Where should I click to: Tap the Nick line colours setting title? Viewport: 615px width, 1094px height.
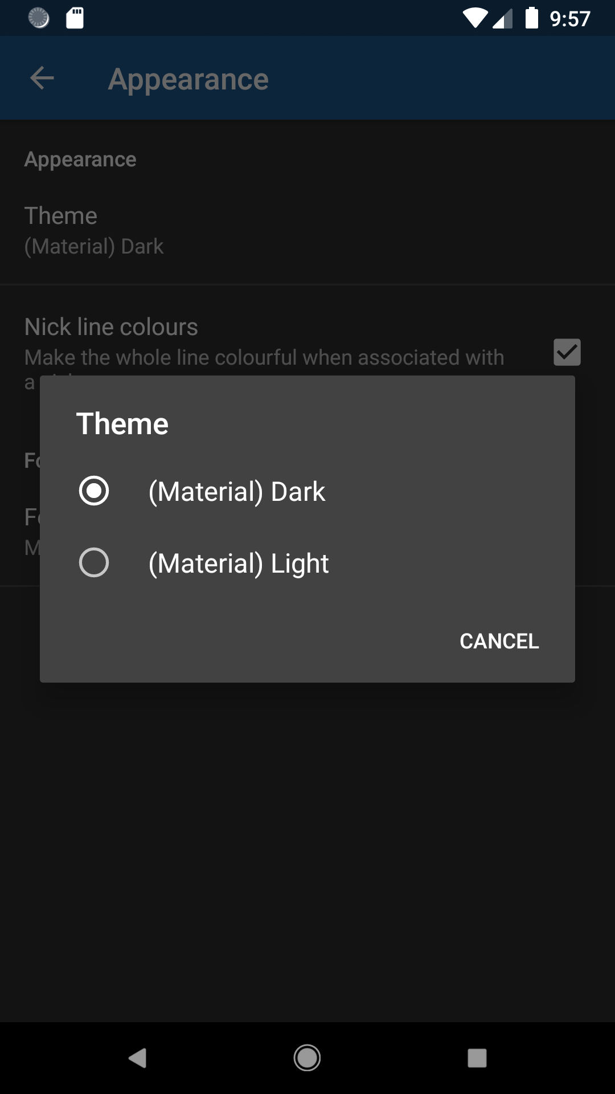click(111, 327)
